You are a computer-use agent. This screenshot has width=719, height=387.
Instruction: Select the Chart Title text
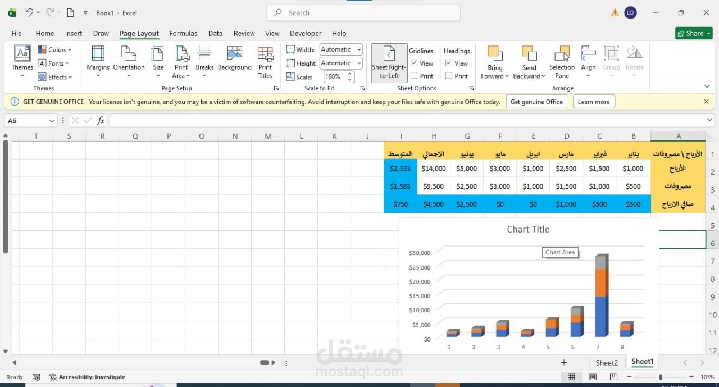[x=528, y=229]
